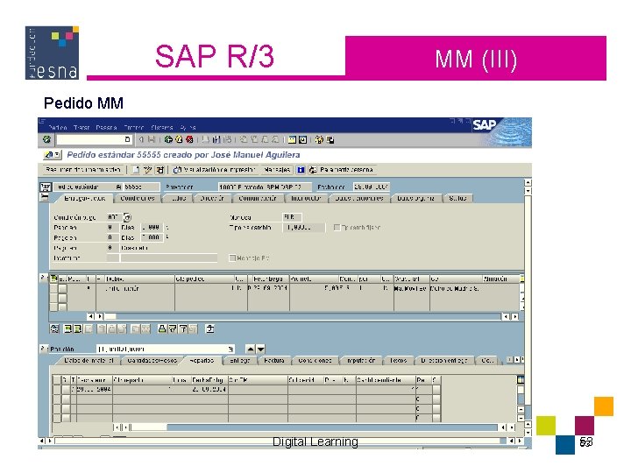
Task: Tick the last-column checkbox of first schedule row
Action: (x=436, y=389)
